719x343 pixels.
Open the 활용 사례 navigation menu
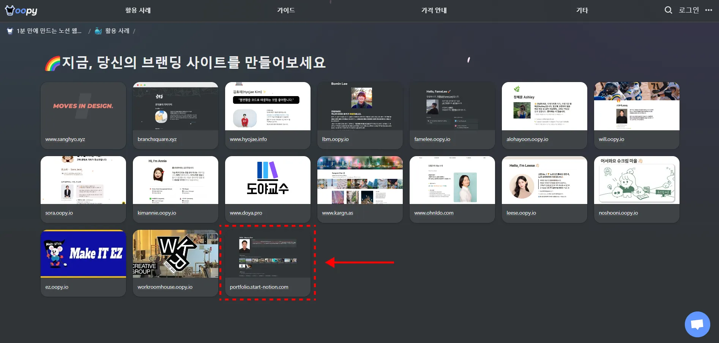138,10
